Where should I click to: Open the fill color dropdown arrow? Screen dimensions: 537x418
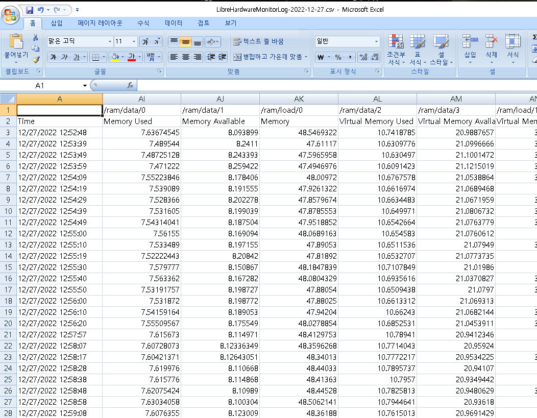click(x=123, y=57)
